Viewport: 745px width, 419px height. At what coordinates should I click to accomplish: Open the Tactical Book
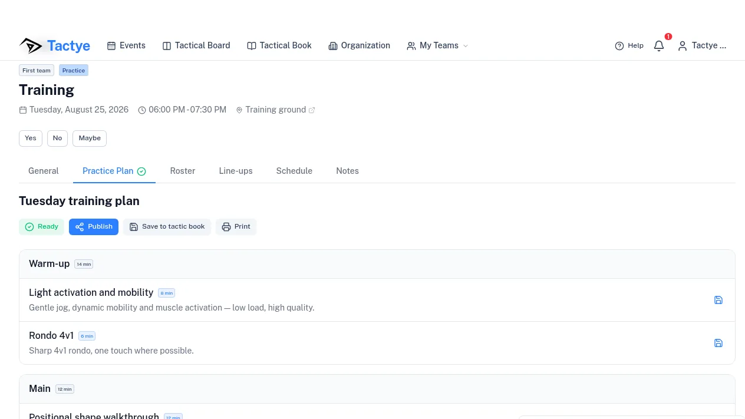click(279, 45)
